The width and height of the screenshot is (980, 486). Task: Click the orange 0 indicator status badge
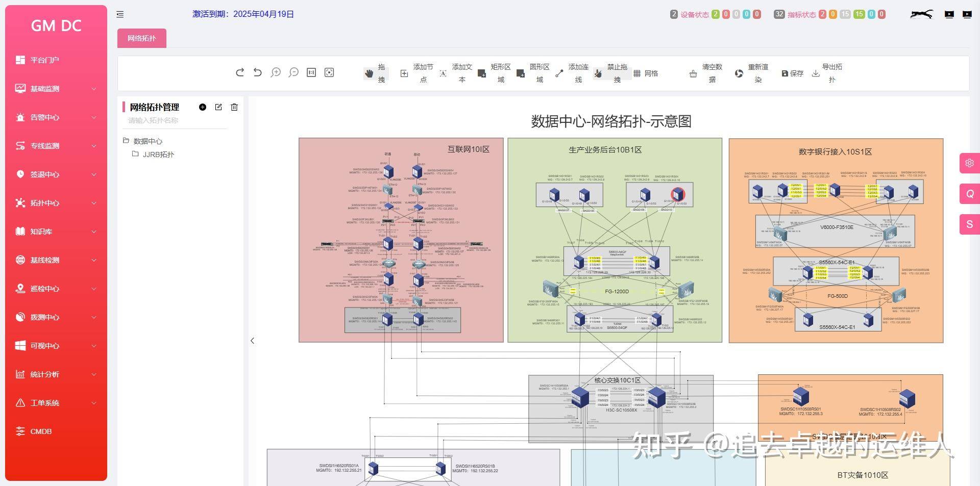tap(833, 14)
